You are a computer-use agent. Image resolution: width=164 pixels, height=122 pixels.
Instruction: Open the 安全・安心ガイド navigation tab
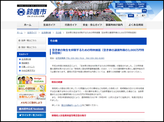[93, 25]
